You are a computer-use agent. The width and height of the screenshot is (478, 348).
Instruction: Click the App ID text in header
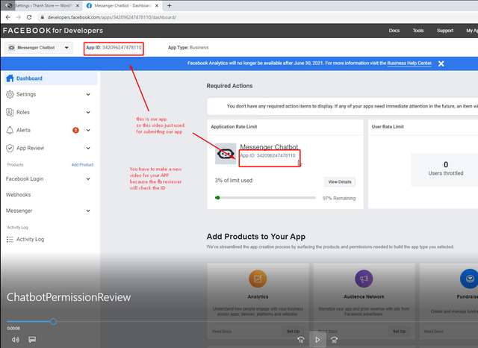click(114, 48)
